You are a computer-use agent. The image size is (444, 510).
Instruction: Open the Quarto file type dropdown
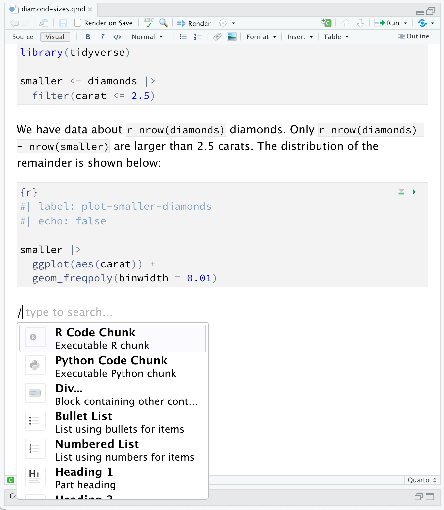[x=422, y=480]
